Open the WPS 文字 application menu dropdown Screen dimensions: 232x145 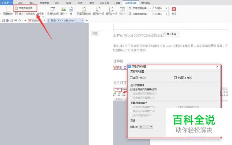pos(12,2)
